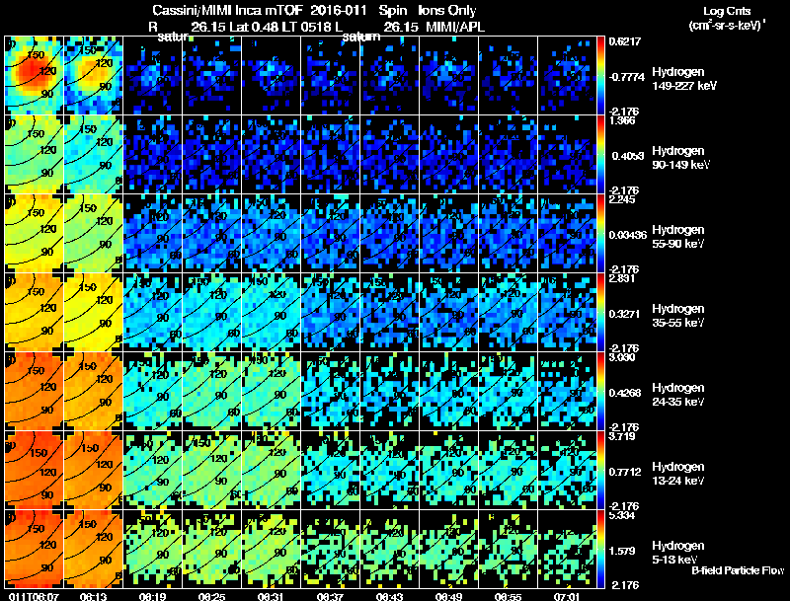Click the '011T06:07' time label
Viewport: 790px width, 601px height.
[x=35, y=597]
